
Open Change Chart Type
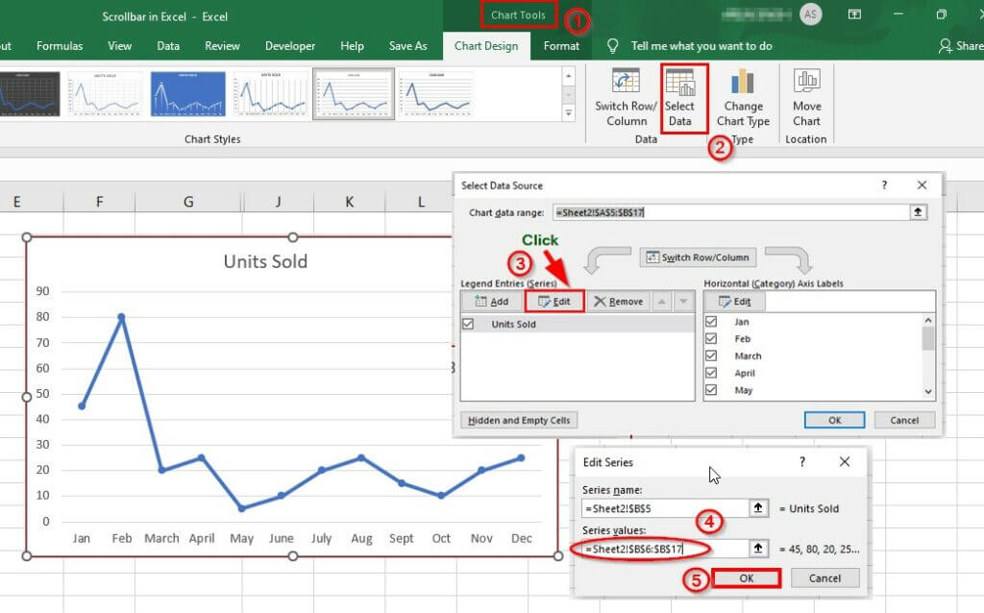point(743,97)
